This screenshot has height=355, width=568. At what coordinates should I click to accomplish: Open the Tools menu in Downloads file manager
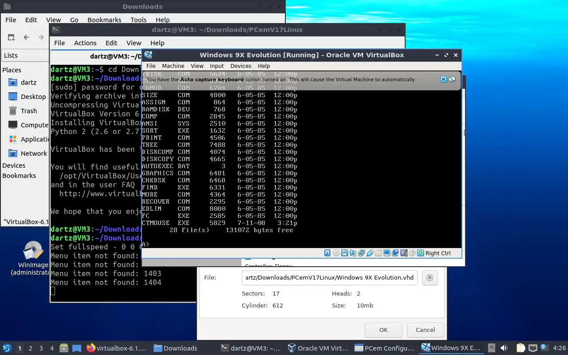pos(138,20)
